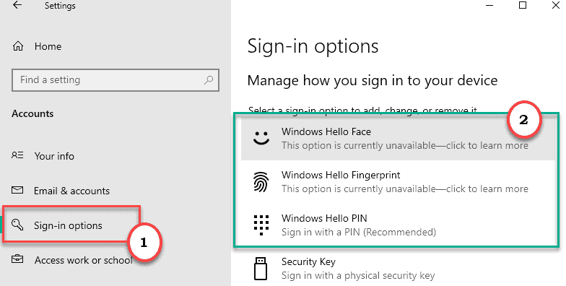The image size is (566, 286).
Task: Click the Access work or school briefcase icon
Action: coord(17,259)
